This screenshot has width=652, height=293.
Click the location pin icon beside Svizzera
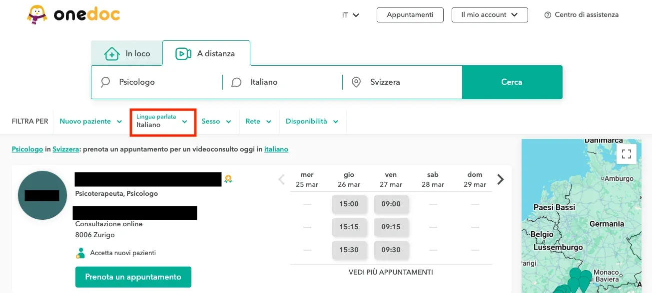(x=356, y=82)
